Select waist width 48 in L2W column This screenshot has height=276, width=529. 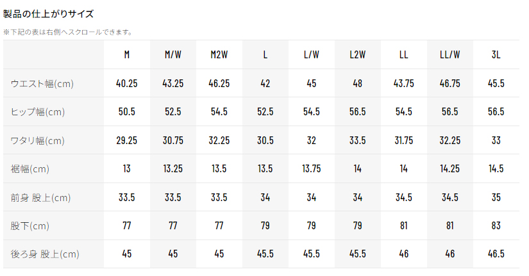pos(358,84)
